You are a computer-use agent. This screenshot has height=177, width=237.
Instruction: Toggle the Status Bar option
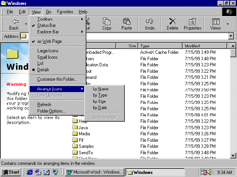click(x=46, y=25)
